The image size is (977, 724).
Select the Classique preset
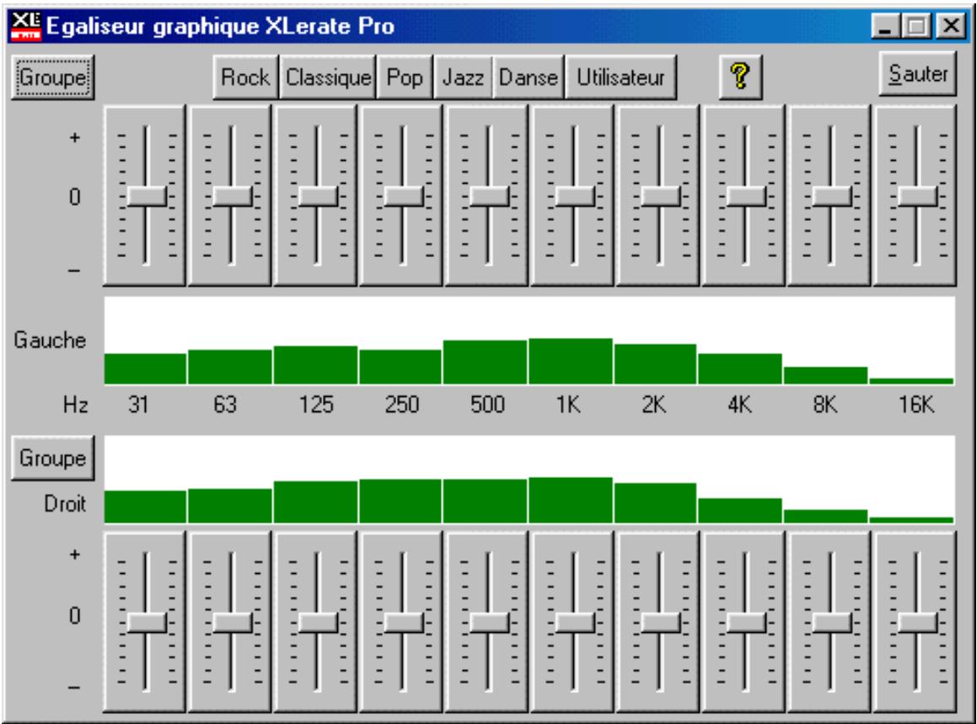click(329, 78)
